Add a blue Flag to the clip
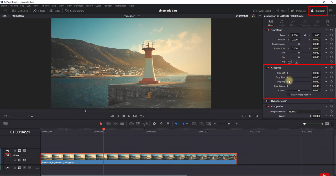This screenshot has width=336, height=176. [176, 124]
